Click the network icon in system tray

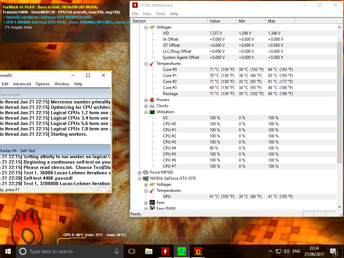click(278, 251)
